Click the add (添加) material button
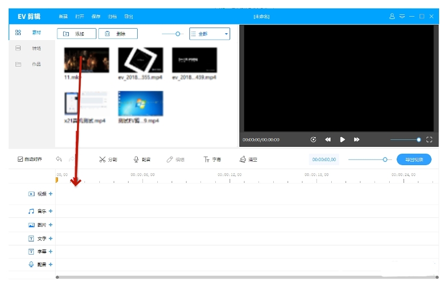446x285 pixels. (x=76, y=34)
